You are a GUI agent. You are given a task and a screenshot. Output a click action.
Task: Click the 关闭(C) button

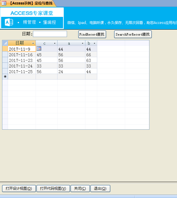tap(80, 189)
